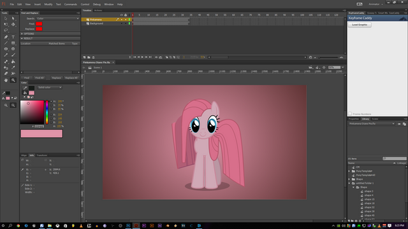The image size is (408, 229).
Task: Select the 3D Rotation tool
Action: [x=13, y=24]
